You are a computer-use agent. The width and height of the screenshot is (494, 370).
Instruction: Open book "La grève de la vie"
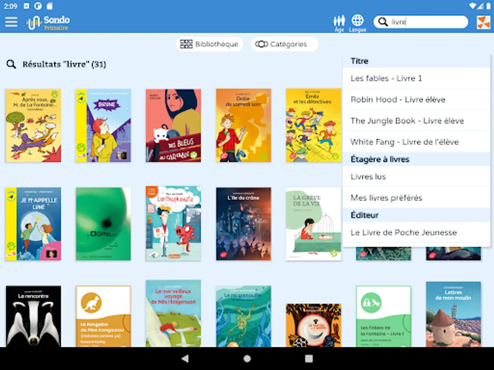pyautogui.click(x=314, y=224)
